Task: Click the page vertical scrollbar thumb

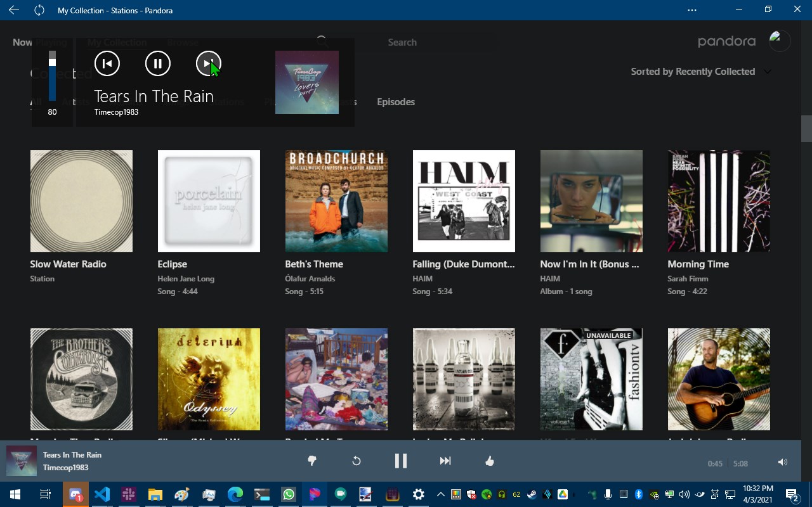Action: click(x=806, y=129)
